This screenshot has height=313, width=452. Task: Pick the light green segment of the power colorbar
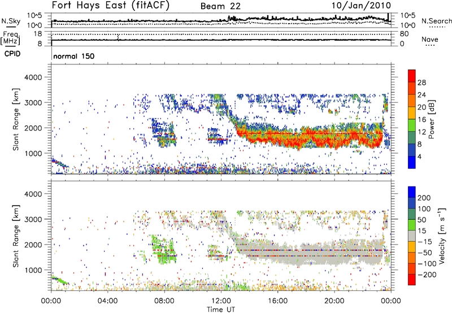[x=412, y=125]
